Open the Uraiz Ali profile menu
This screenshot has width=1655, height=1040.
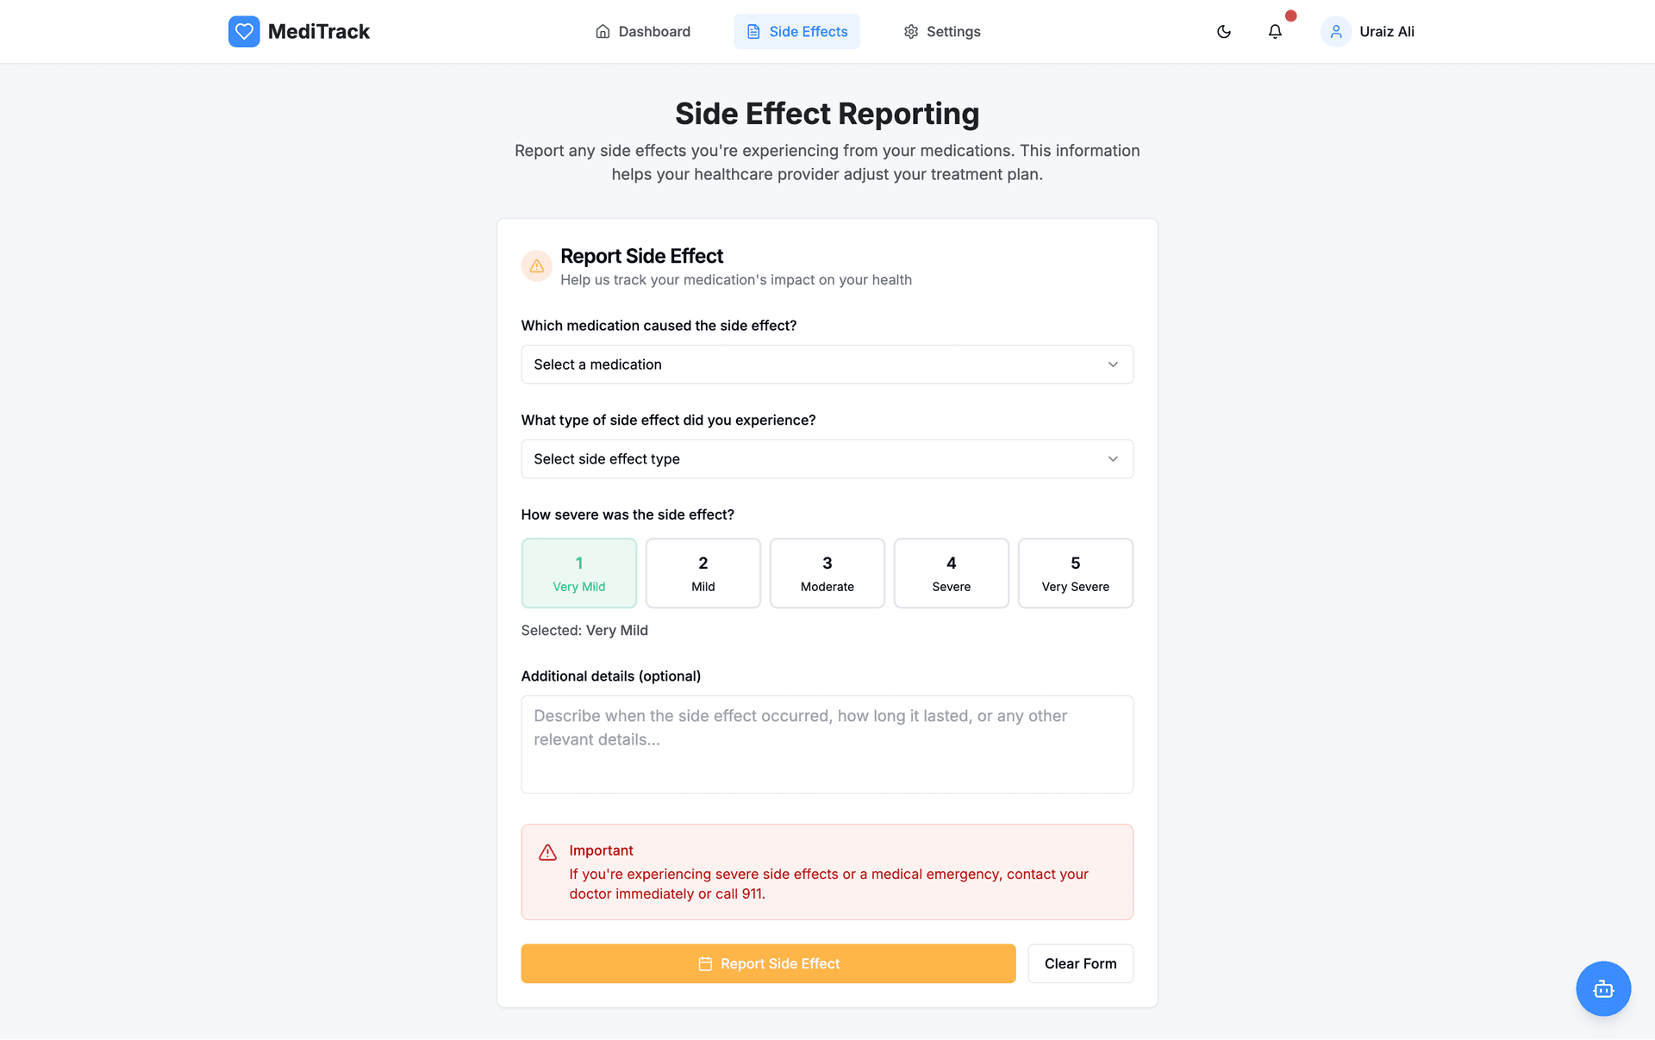[x=1386, y=32]
